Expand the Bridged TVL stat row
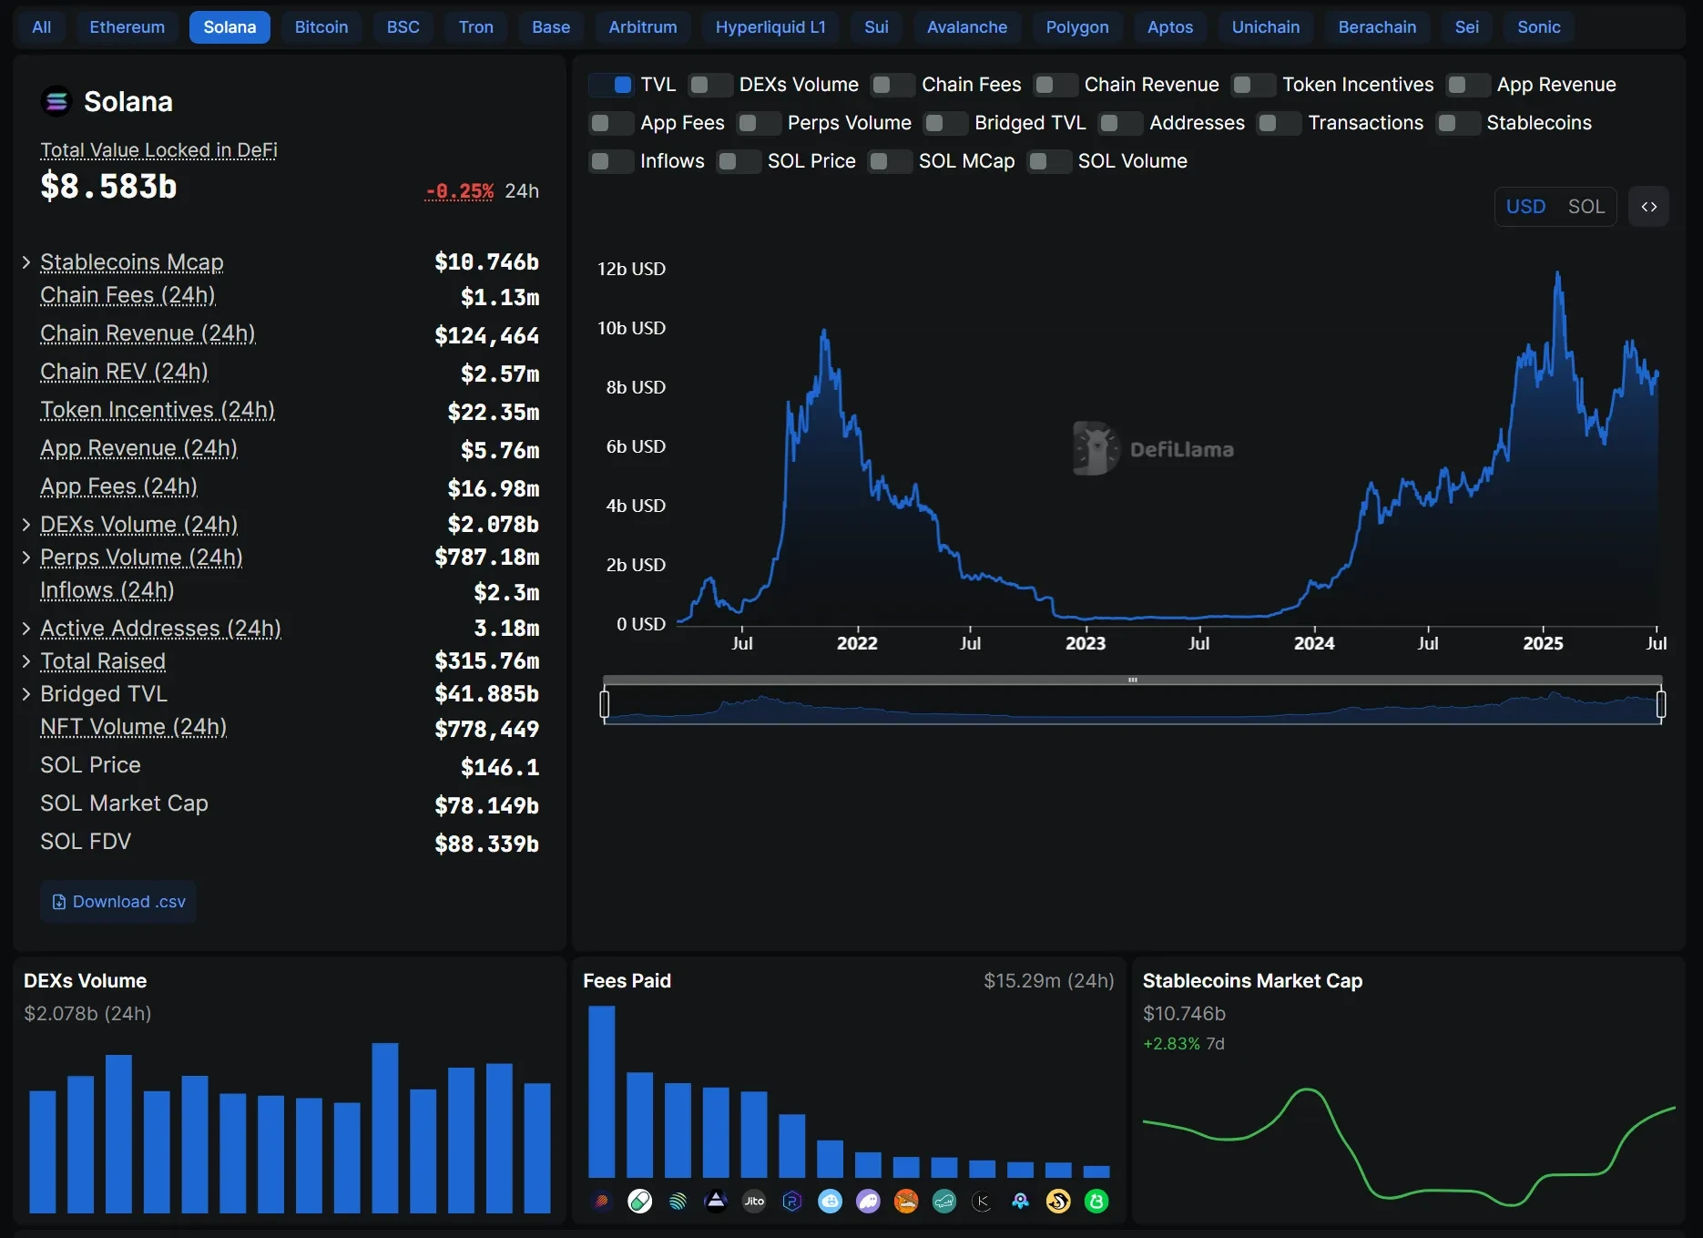The image size is (1703, 1238). tap(26, 694)
